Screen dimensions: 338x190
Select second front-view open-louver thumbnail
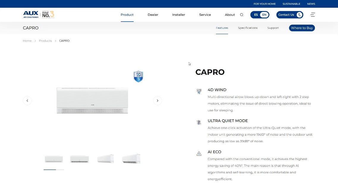[x=79, y=159]
